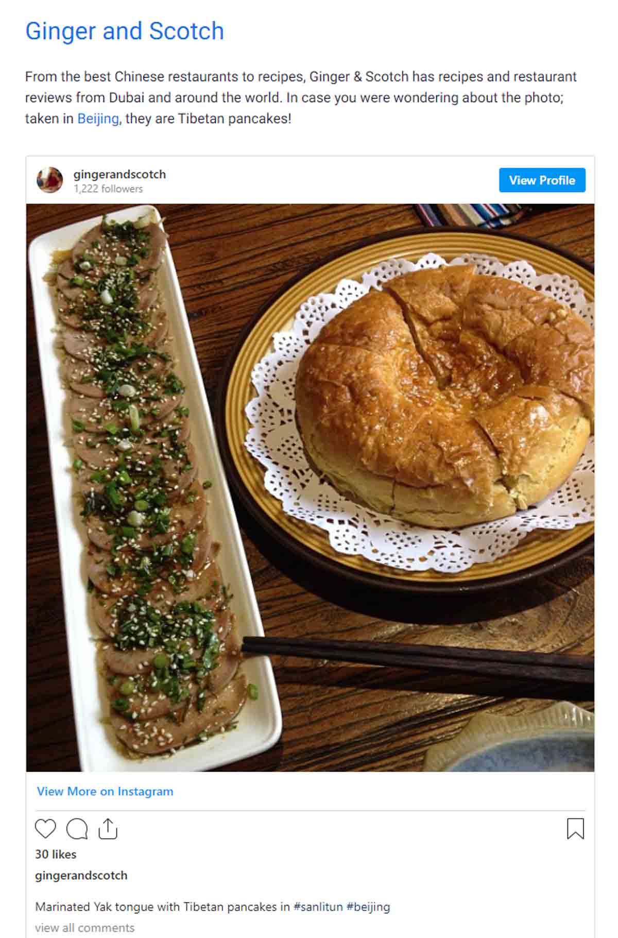Click gingerandscotch name above the caption
Viewport: 618px width, 938px height.
coord(81,875)
